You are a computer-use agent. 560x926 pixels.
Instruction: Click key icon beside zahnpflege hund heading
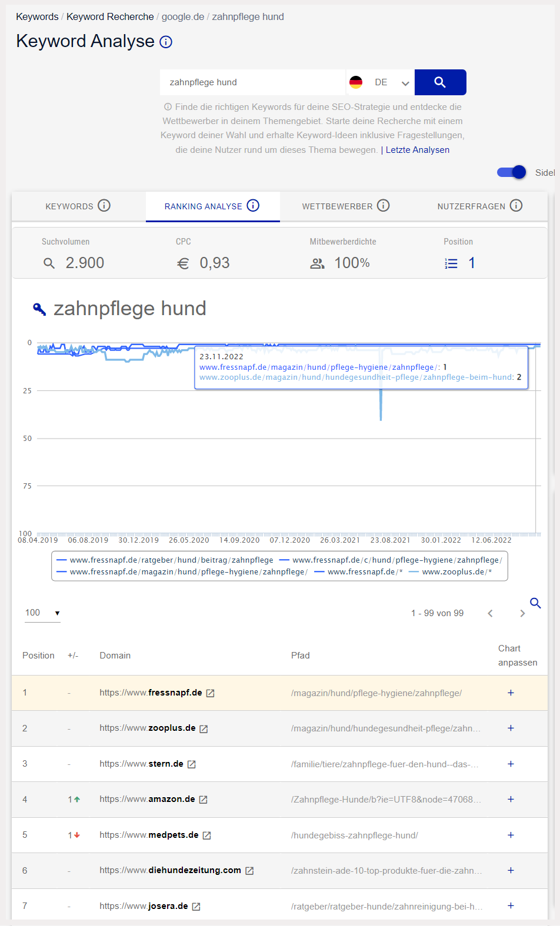pyautogui.click(x=39, y=309)
